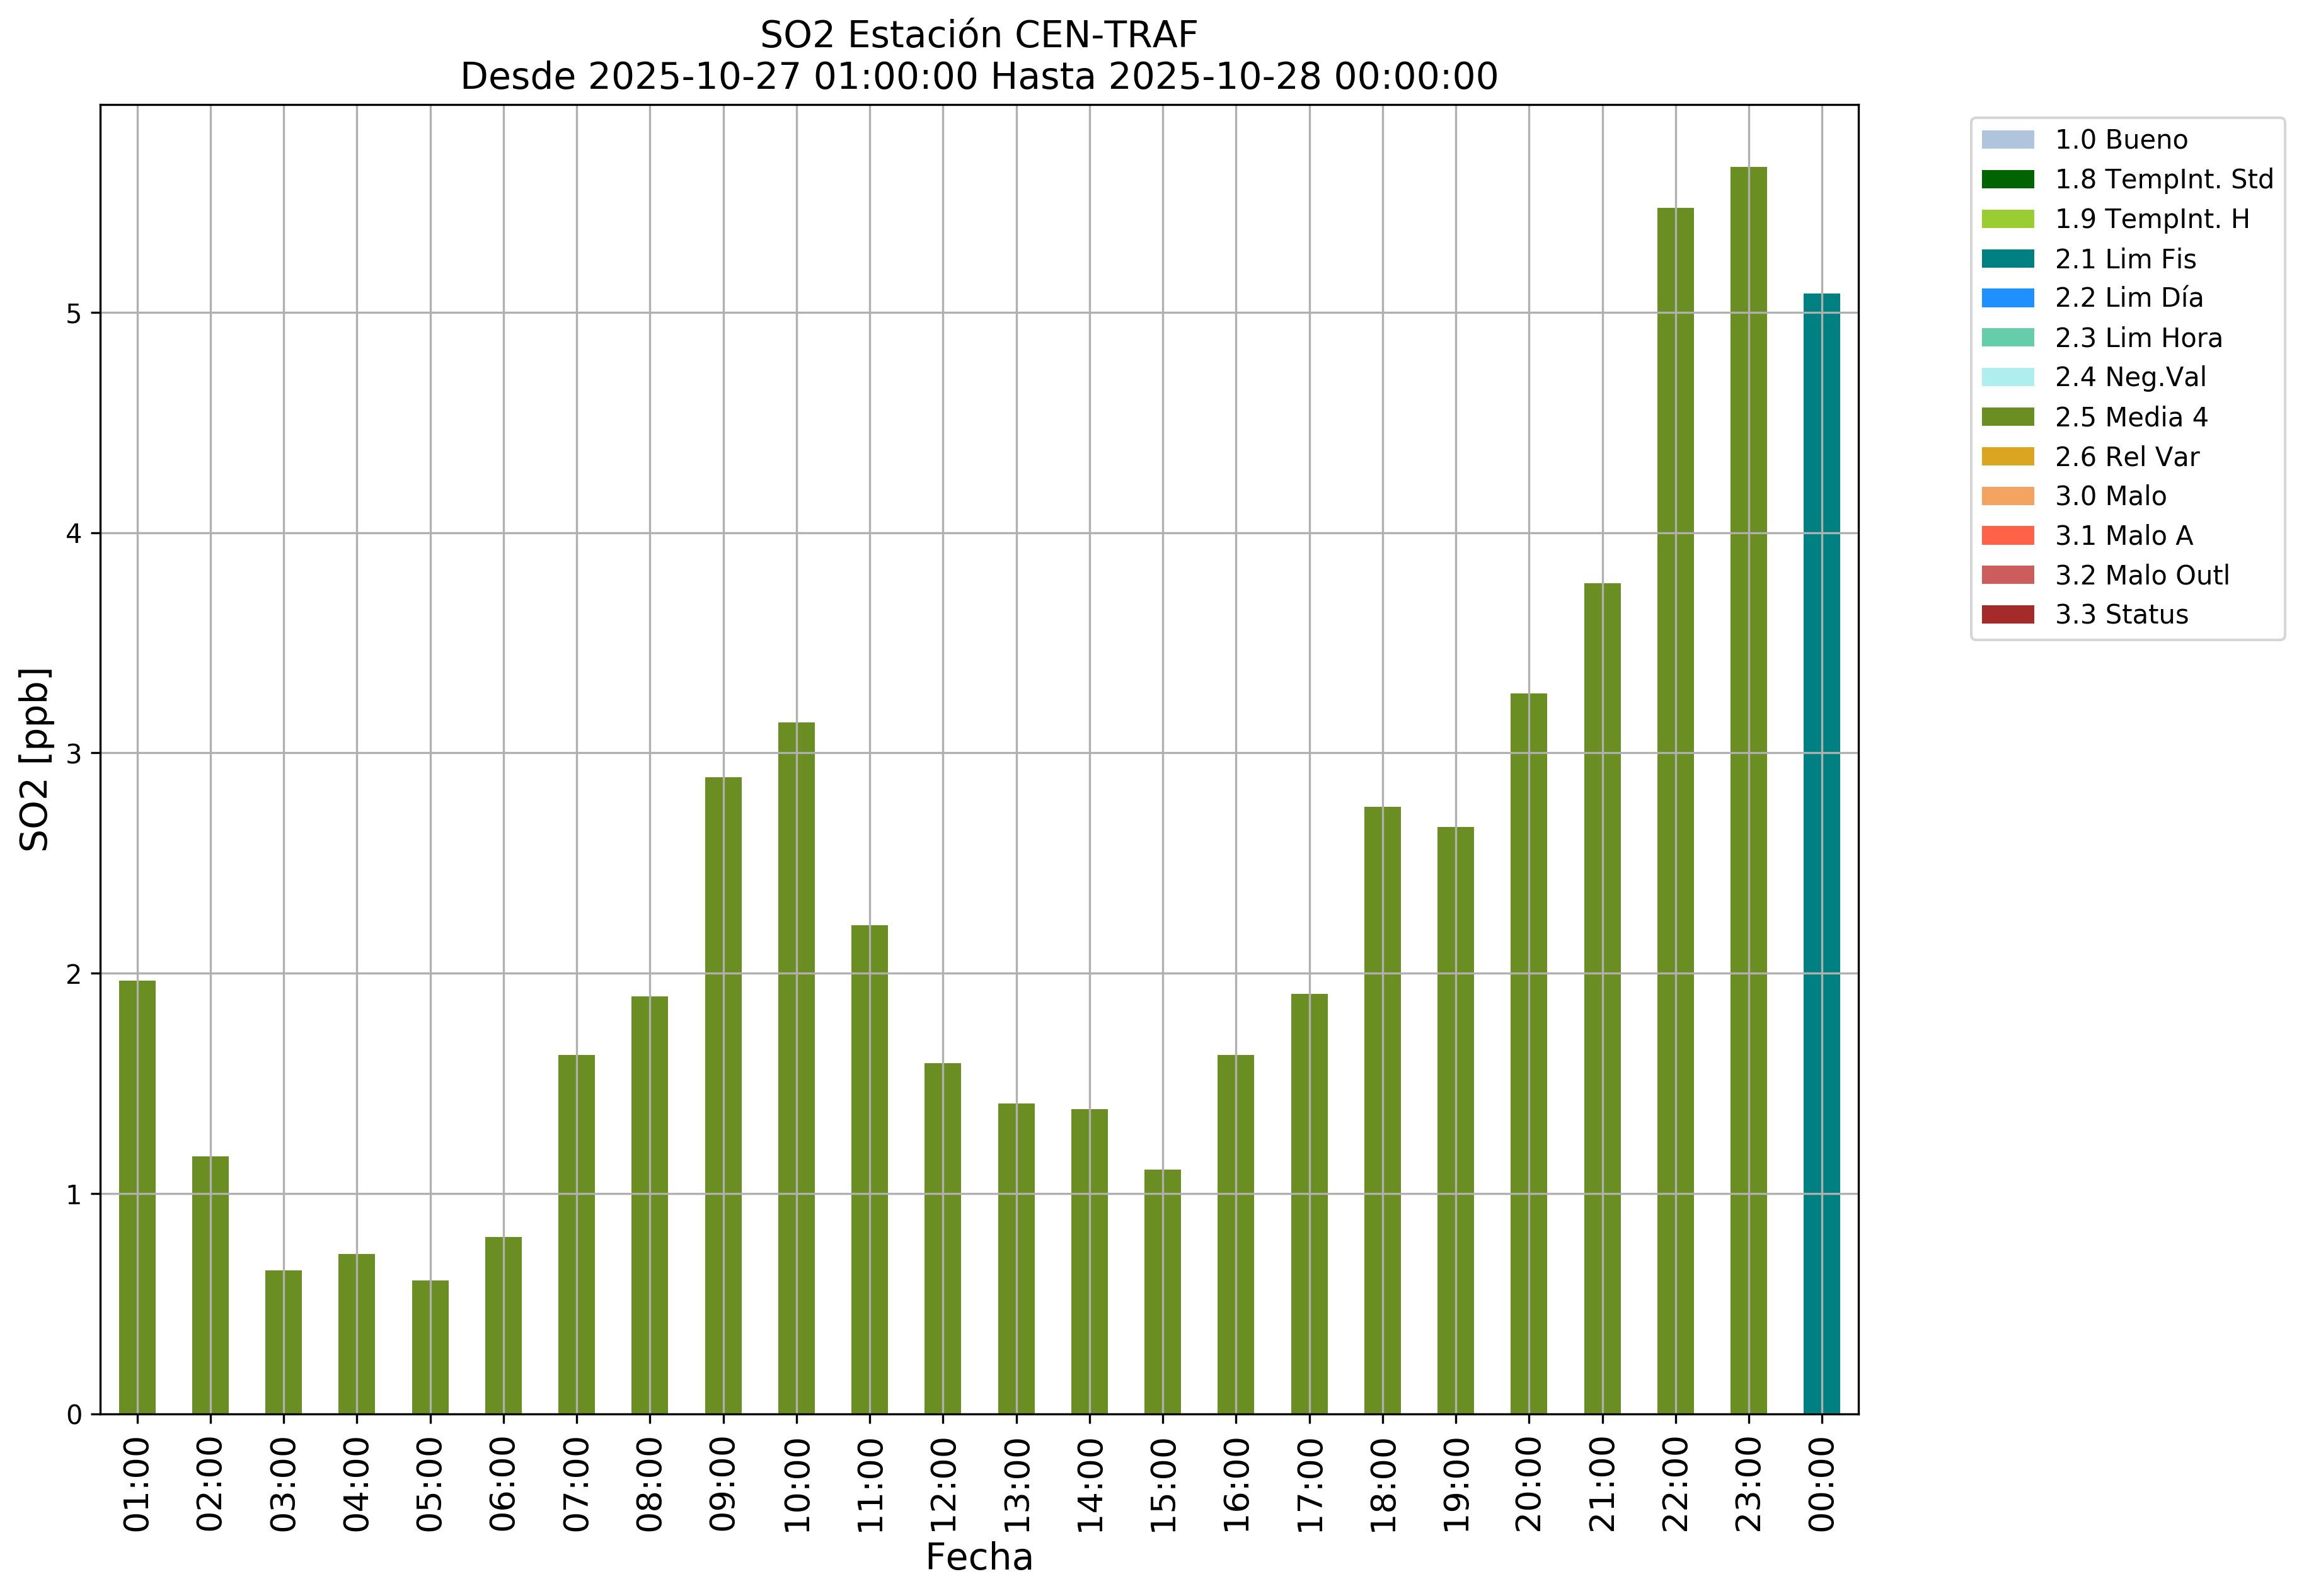Click the 09:00 x-axis tick label
Screen dimensions: 2304x1596
tap(723, 1485)
